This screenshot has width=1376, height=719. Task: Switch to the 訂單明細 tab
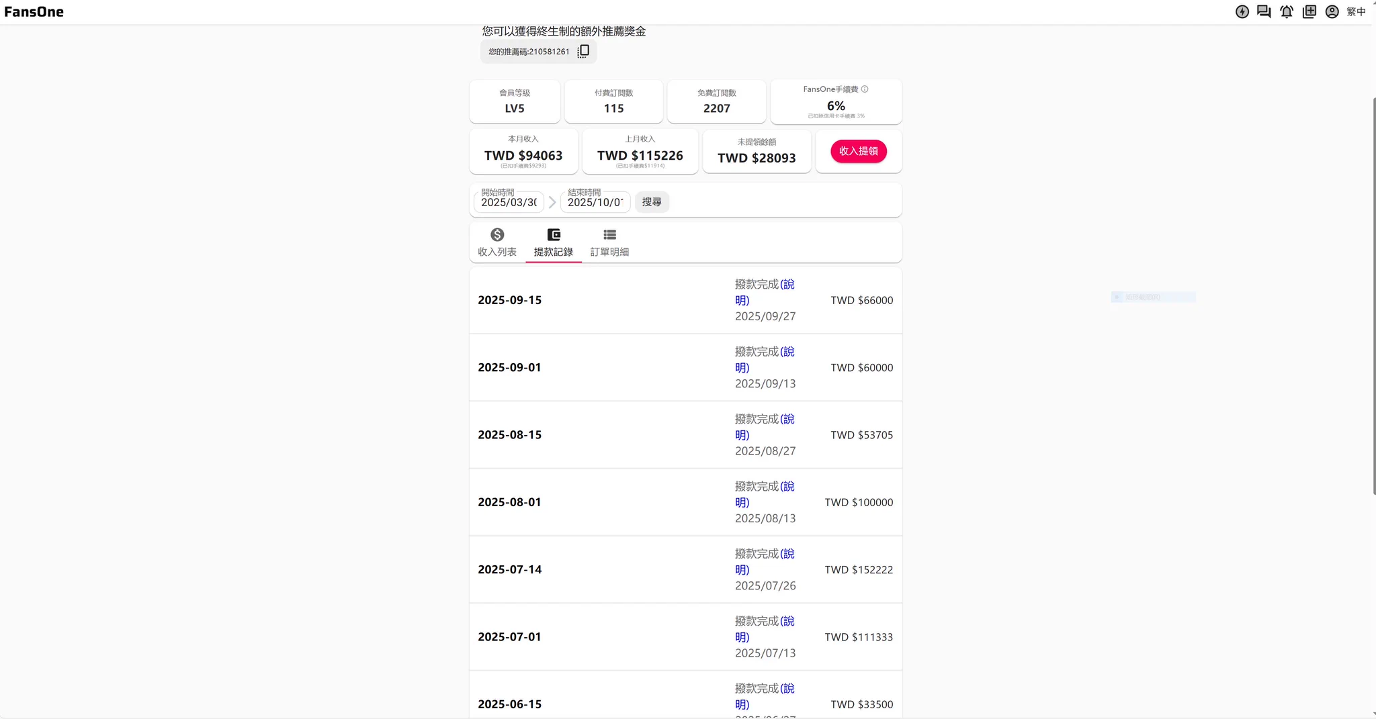click(x=609, y=242)
